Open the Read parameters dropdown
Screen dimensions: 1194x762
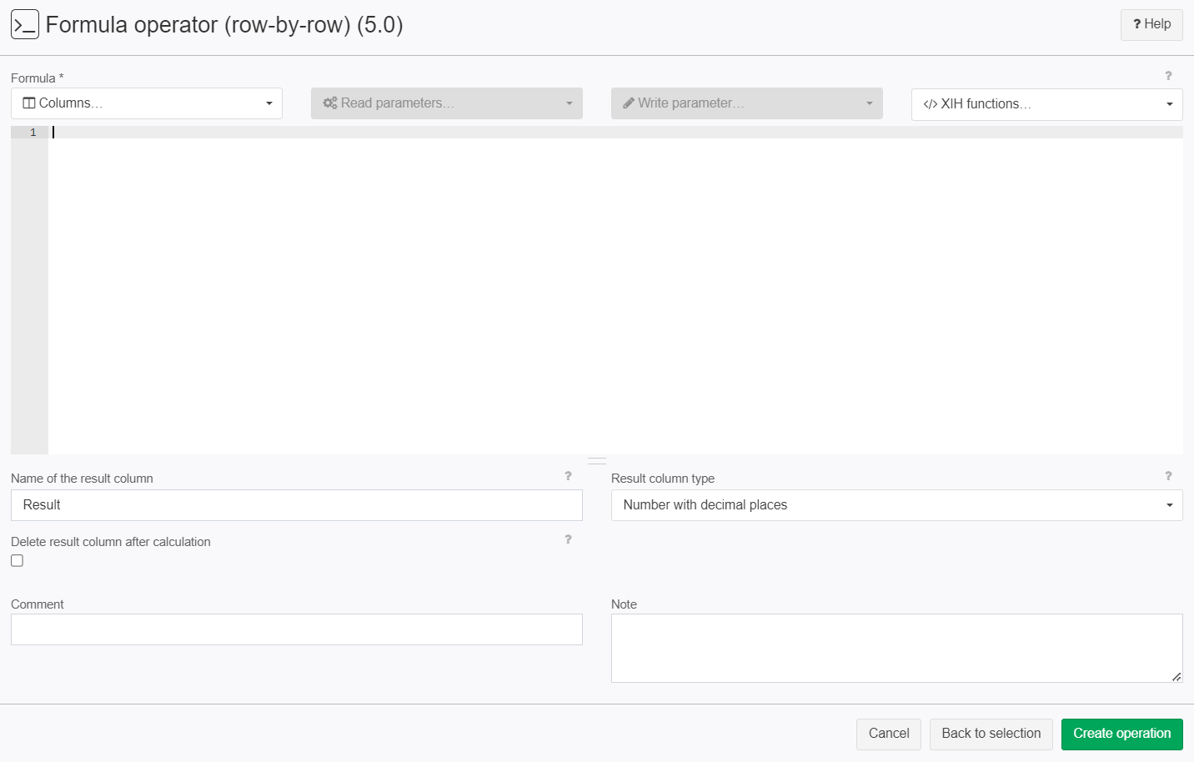[447, 103]
